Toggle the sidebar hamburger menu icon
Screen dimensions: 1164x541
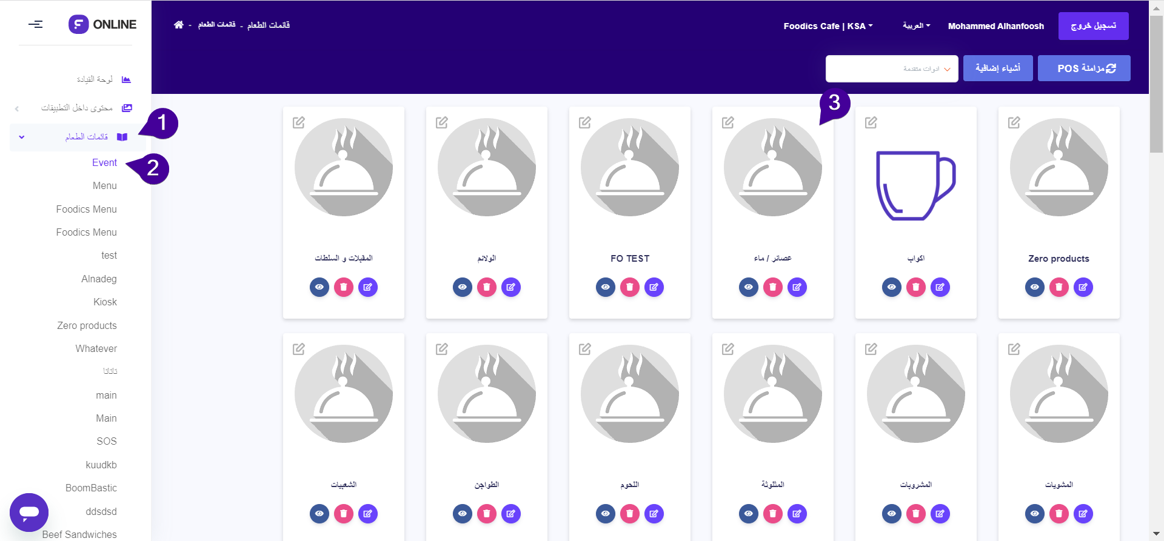pos(36,24)
